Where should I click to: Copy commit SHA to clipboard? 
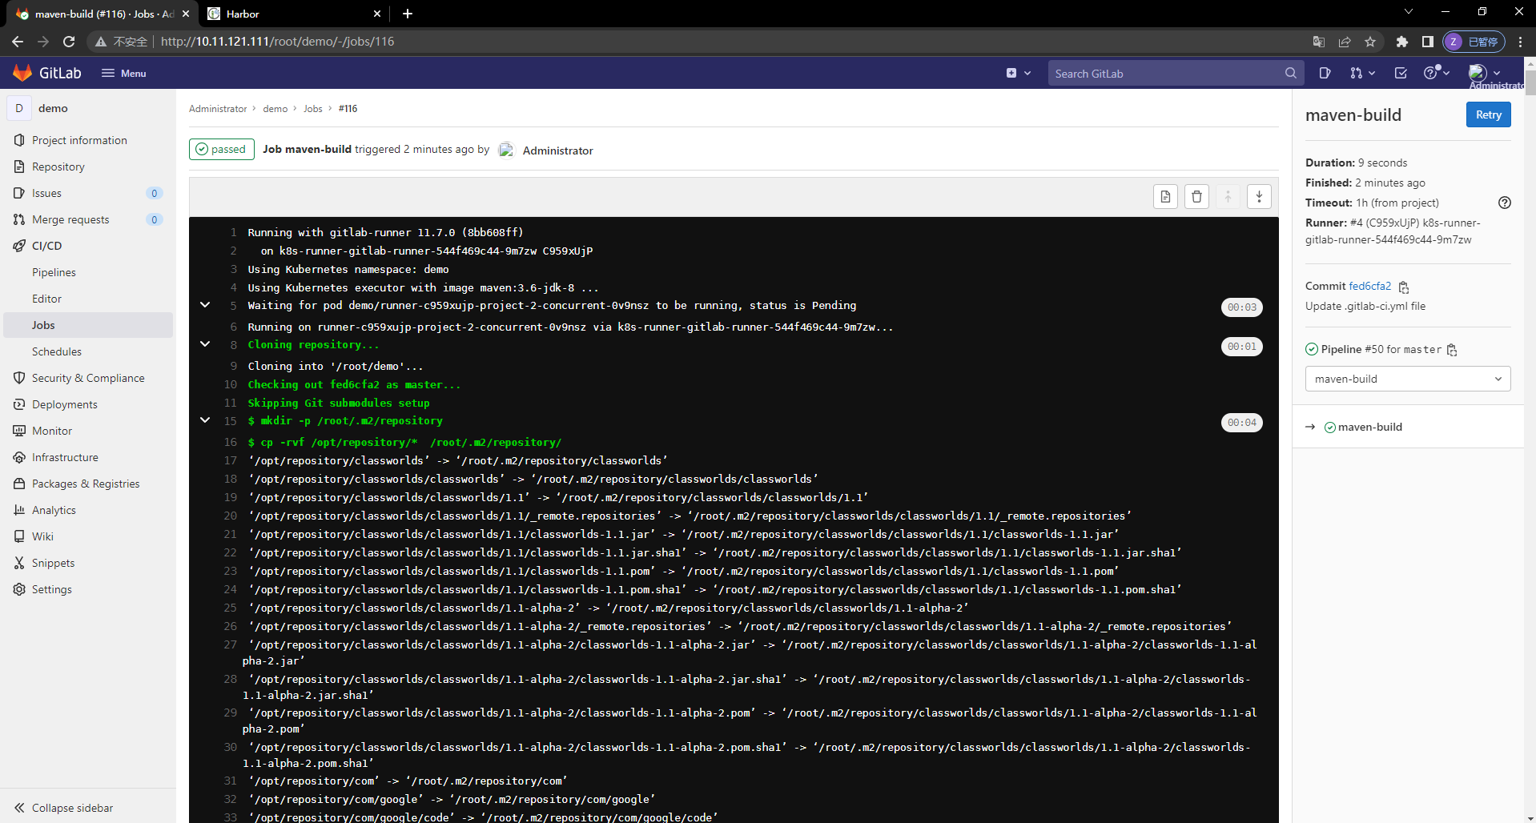coord(1404,287)
